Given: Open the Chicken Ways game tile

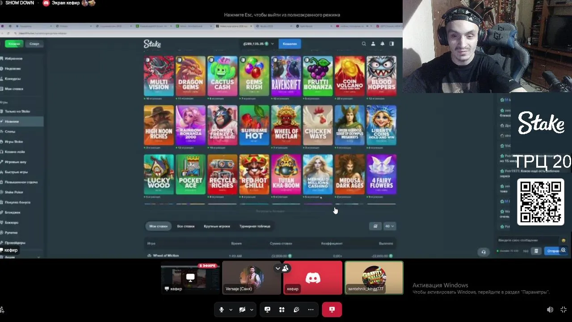Looking at the screenshot, I should point(318,125).
